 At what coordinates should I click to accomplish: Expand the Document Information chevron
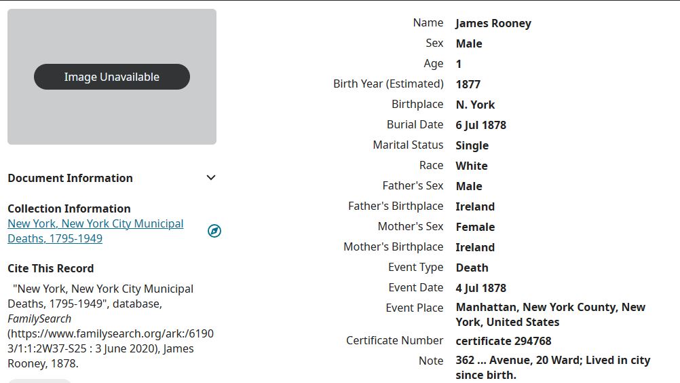tap(211, 178)
